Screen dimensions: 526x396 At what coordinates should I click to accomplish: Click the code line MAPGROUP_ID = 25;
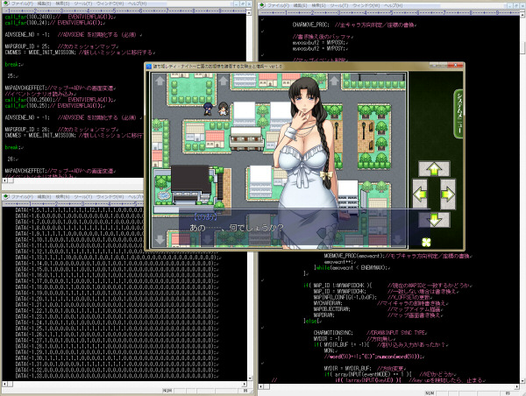pos(27,46)
